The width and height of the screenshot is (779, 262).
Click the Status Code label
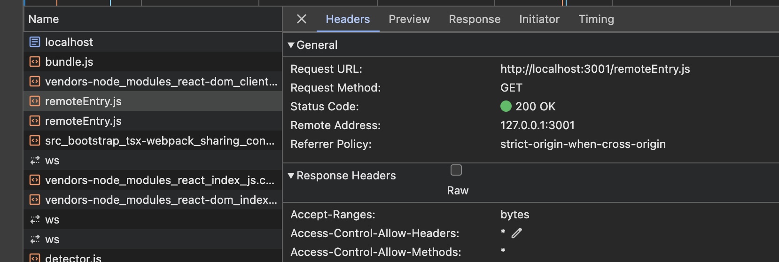pos(324,107)
